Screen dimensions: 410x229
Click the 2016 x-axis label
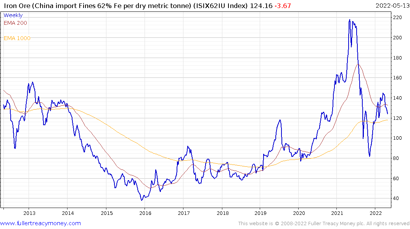tap(145, 213)
